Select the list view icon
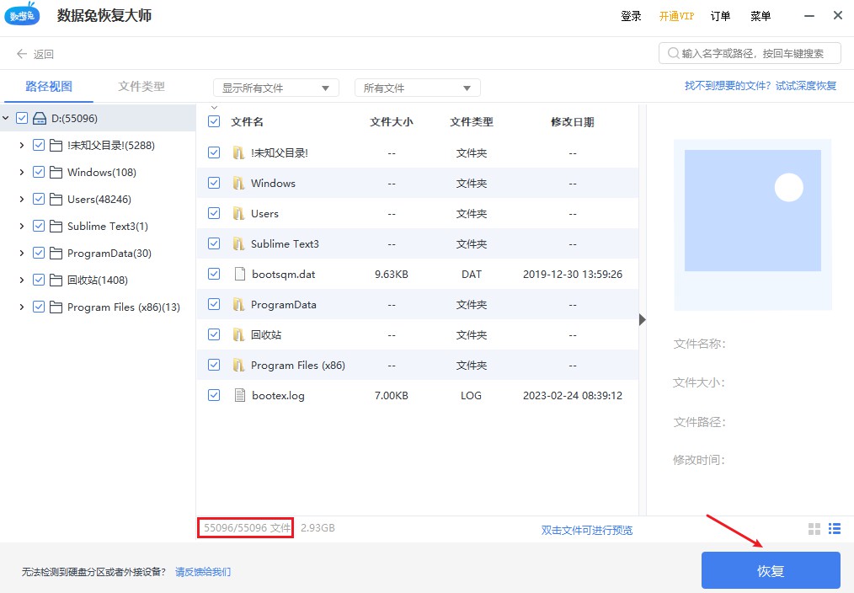 pyautogui.click(x=835, y=529)
